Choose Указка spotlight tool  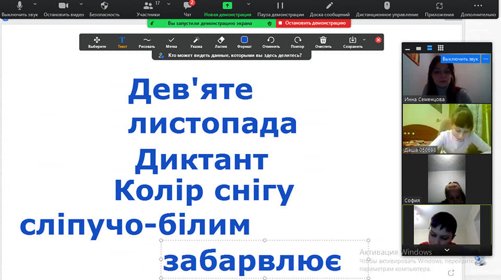click(196, 42)
